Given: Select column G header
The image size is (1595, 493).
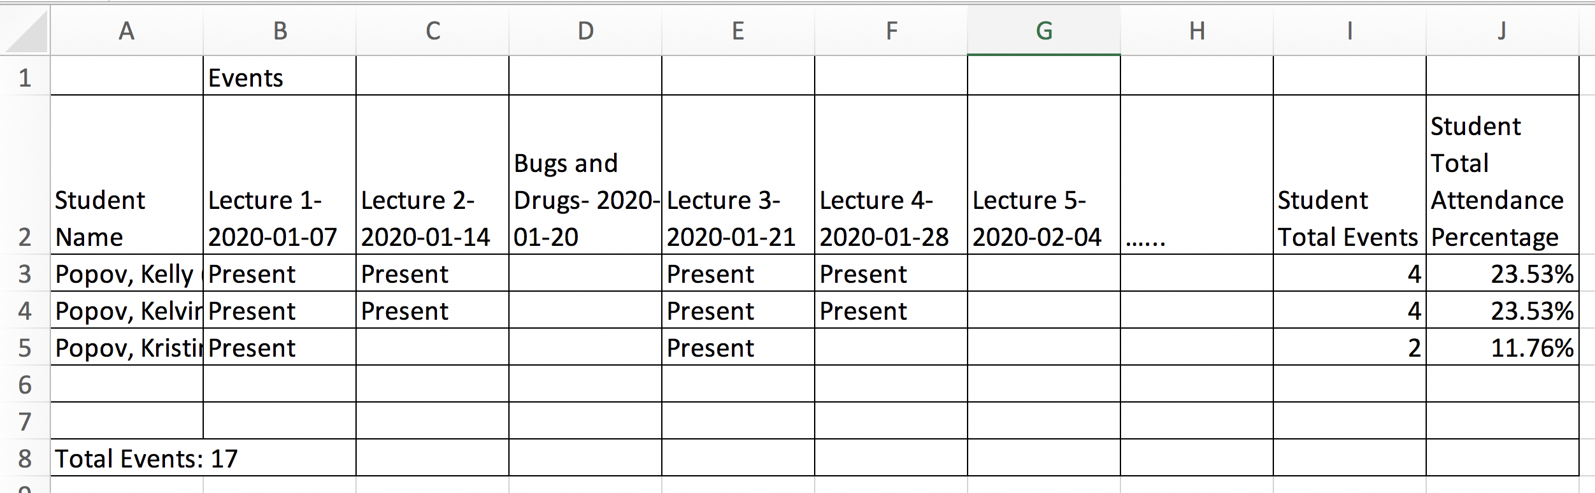Looking at the screenshot, I should (1043, 31).
